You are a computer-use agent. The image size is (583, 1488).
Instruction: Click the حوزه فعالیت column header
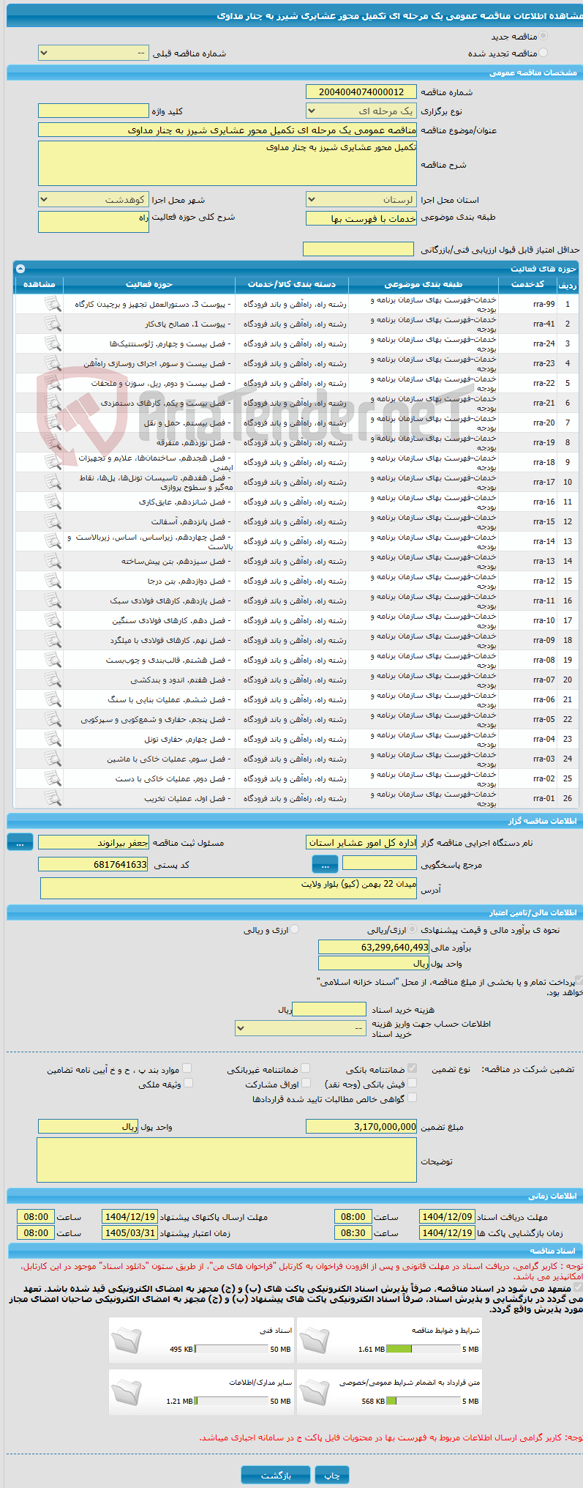[149, 284]
